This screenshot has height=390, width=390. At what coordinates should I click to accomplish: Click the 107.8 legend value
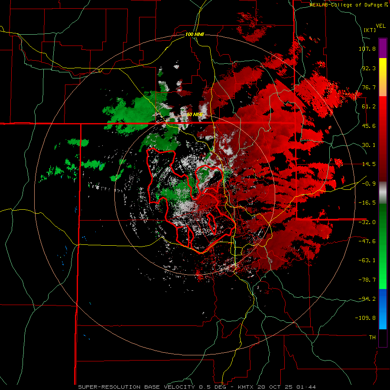367,49
